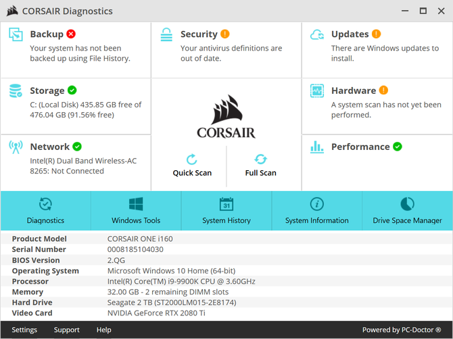Viewport: 453px width, 339px height.
Task: Maximize the CORSAIR Diagnostics window
Action: coord(423,11)
